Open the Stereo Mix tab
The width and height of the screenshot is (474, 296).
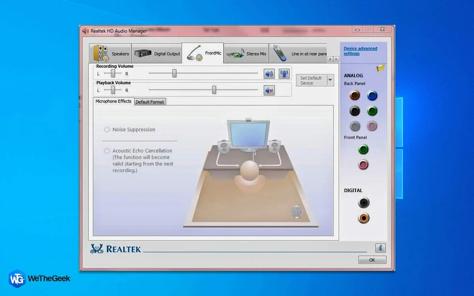pyautogui.click(x=246, y=53)
